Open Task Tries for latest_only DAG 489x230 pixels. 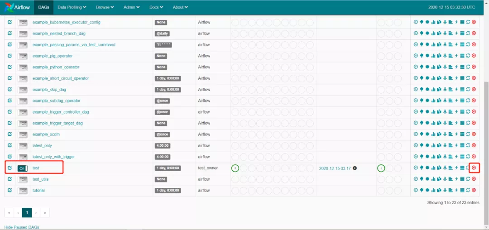click(439, 145)
